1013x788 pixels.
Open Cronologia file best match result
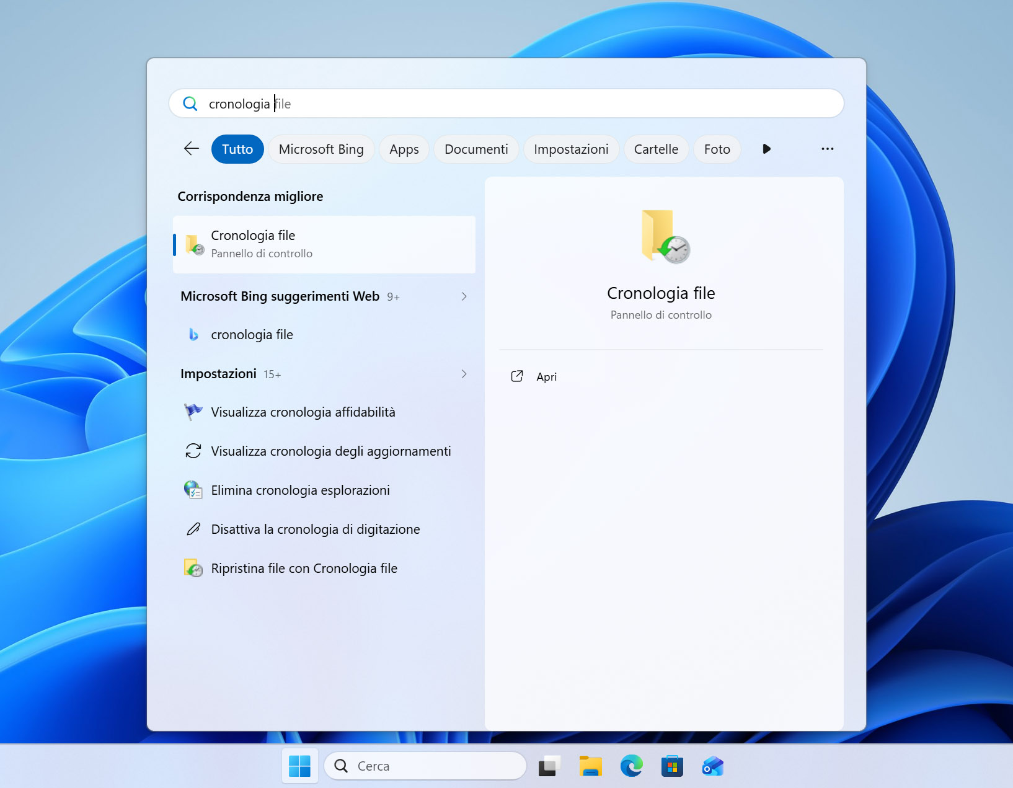(x=324, y=244)
